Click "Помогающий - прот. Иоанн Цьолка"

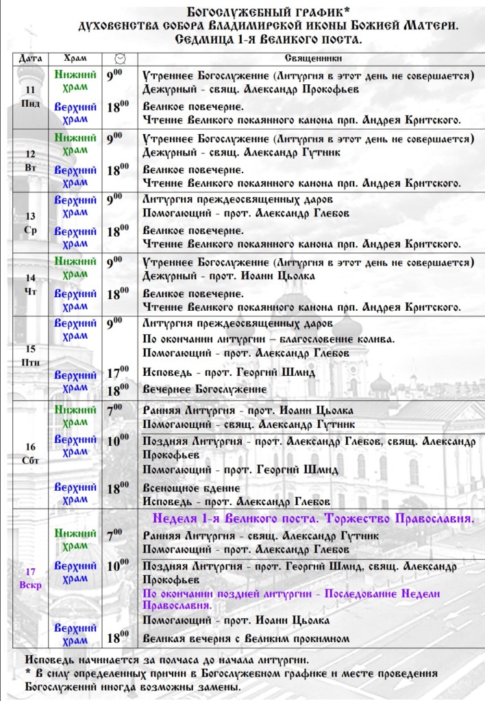tap(236, 620)
